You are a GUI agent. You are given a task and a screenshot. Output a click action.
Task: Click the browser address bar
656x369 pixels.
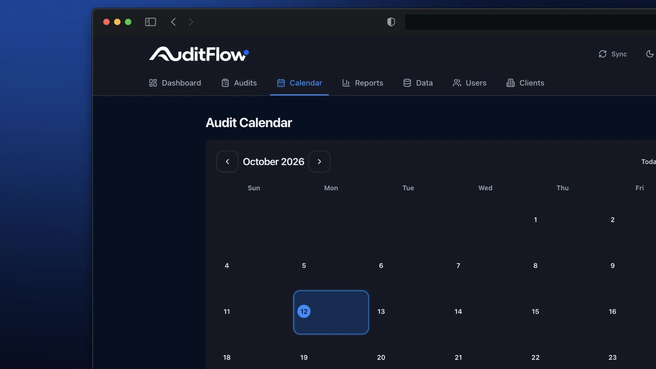pyautogui.click(x=531, y=22)
